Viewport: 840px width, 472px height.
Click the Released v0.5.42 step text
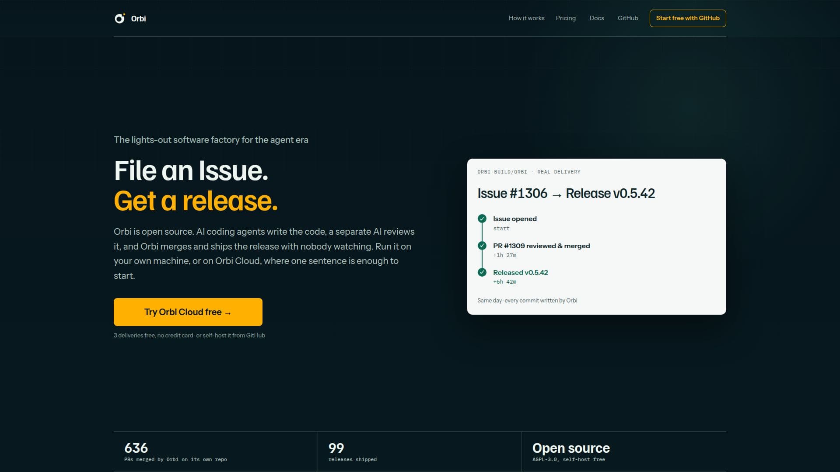520,273
